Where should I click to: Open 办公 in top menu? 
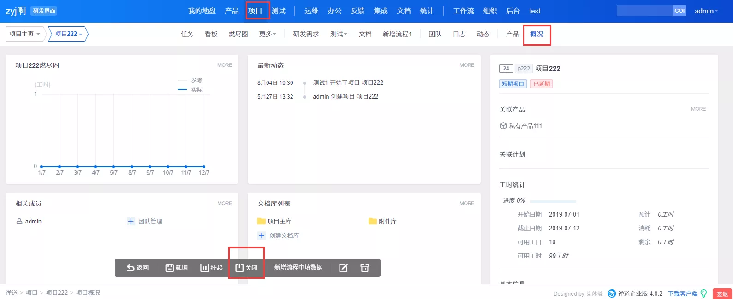coord(334,11)
